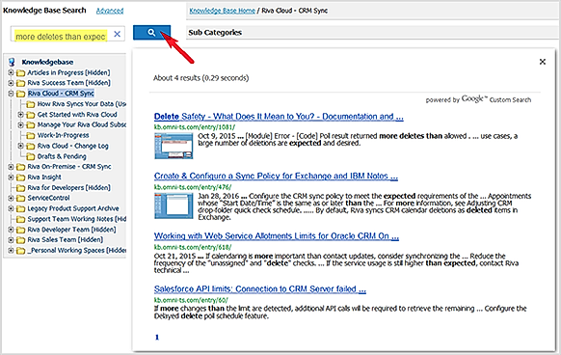
Task: Collapse the Riva Cloud - CRM Sync node
Action: tap(11, 94)
